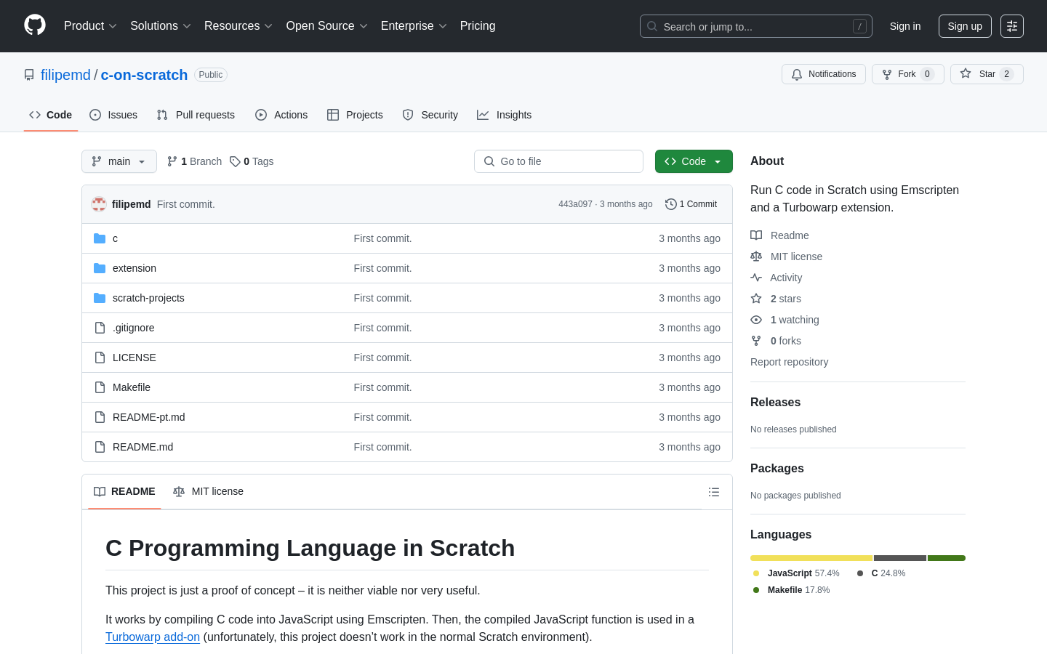This screenshot has width=1047, height=654.
Task: Click the Releases heading link
Action: click(x=775, y=403)
